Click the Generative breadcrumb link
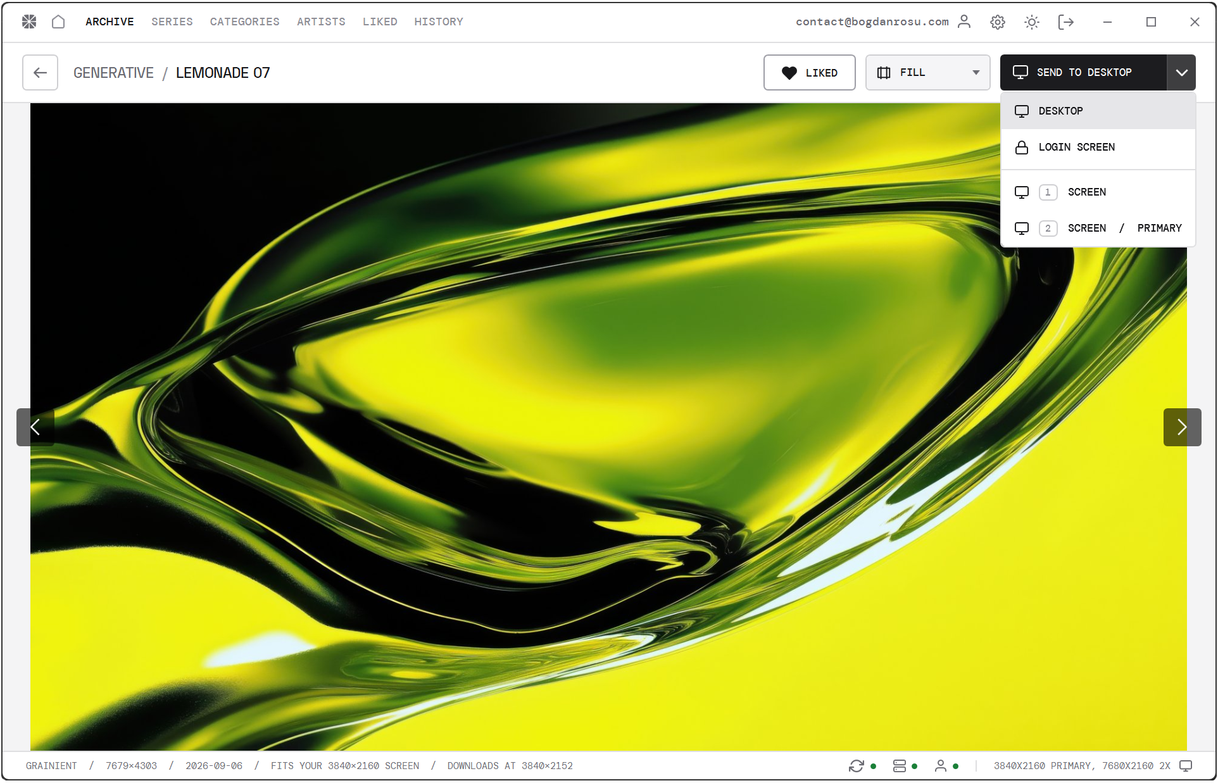This screenshot has width=1218, height=783. (113, 73)
